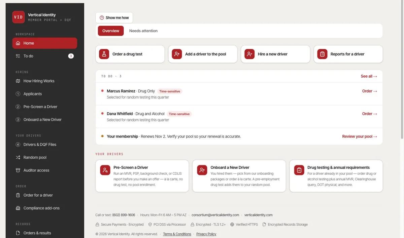This screenshot has height=238, width=404.
Task: Open Compliance add-ons in Order section
Action: pos(45,208)
